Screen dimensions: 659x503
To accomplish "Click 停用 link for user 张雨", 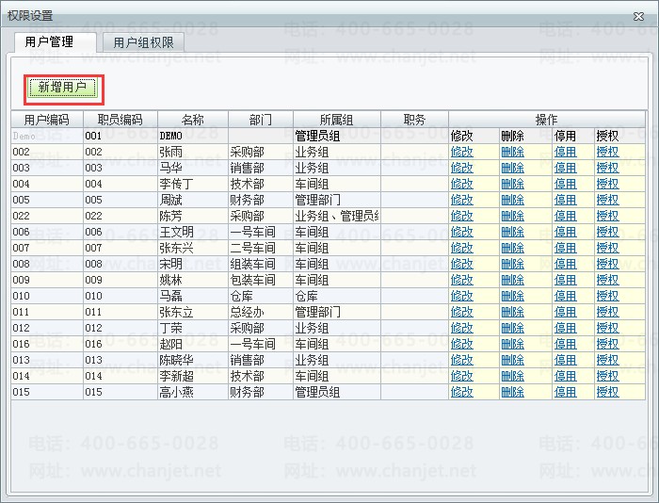I will pos(565,152).
